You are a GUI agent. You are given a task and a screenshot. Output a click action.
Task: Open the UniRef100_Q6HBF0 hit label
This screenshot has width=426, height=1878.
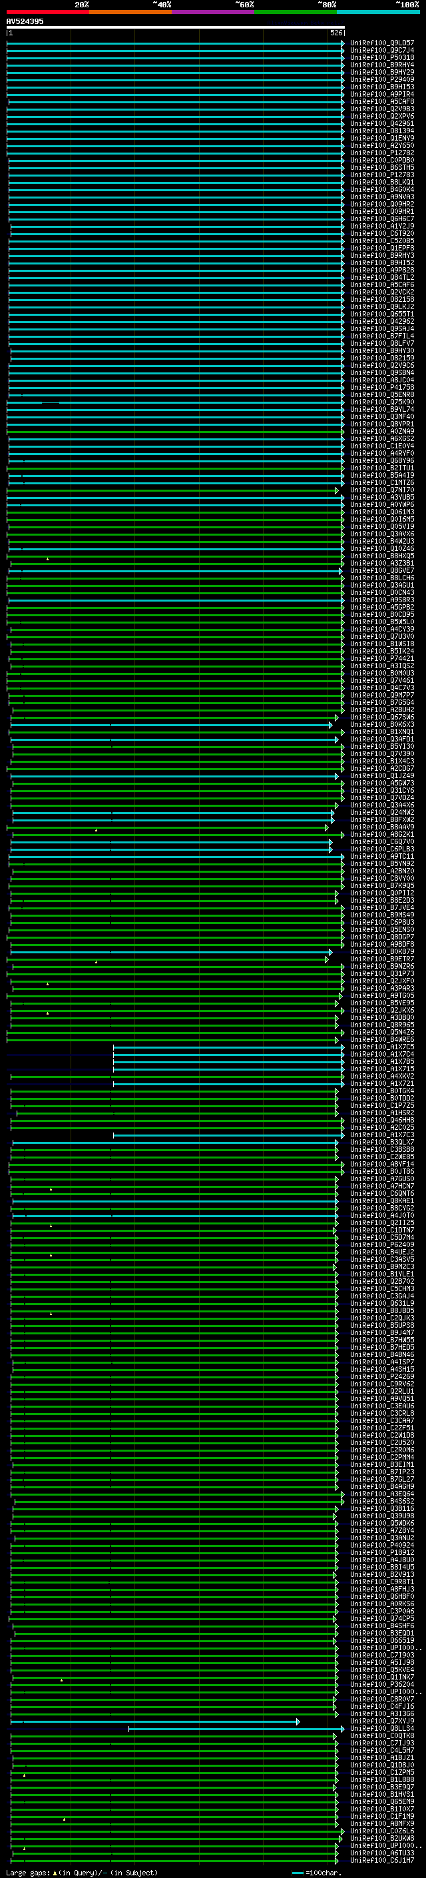coord(382,1597)
